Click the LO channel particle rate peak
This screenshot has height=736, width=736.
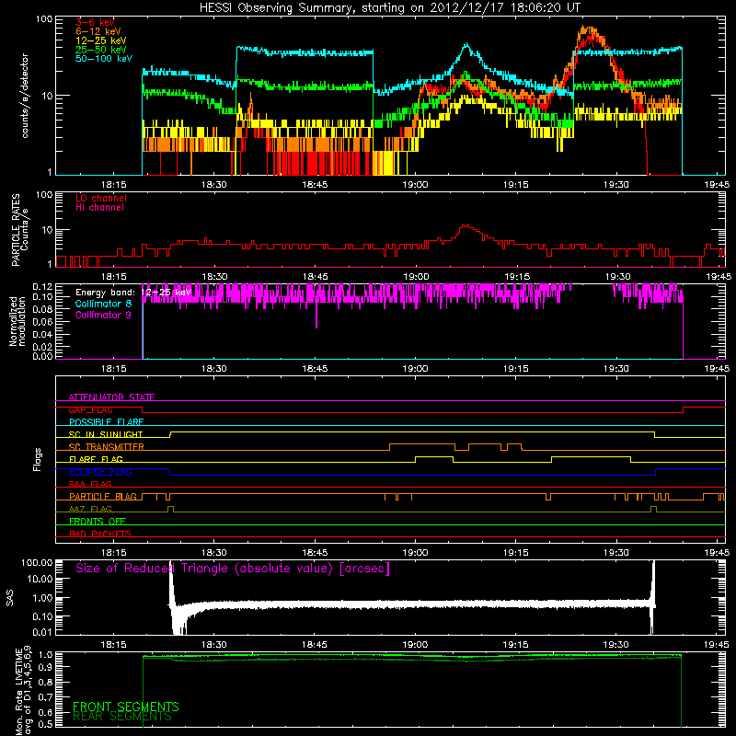pyautogui.click(x=466, y=226)
